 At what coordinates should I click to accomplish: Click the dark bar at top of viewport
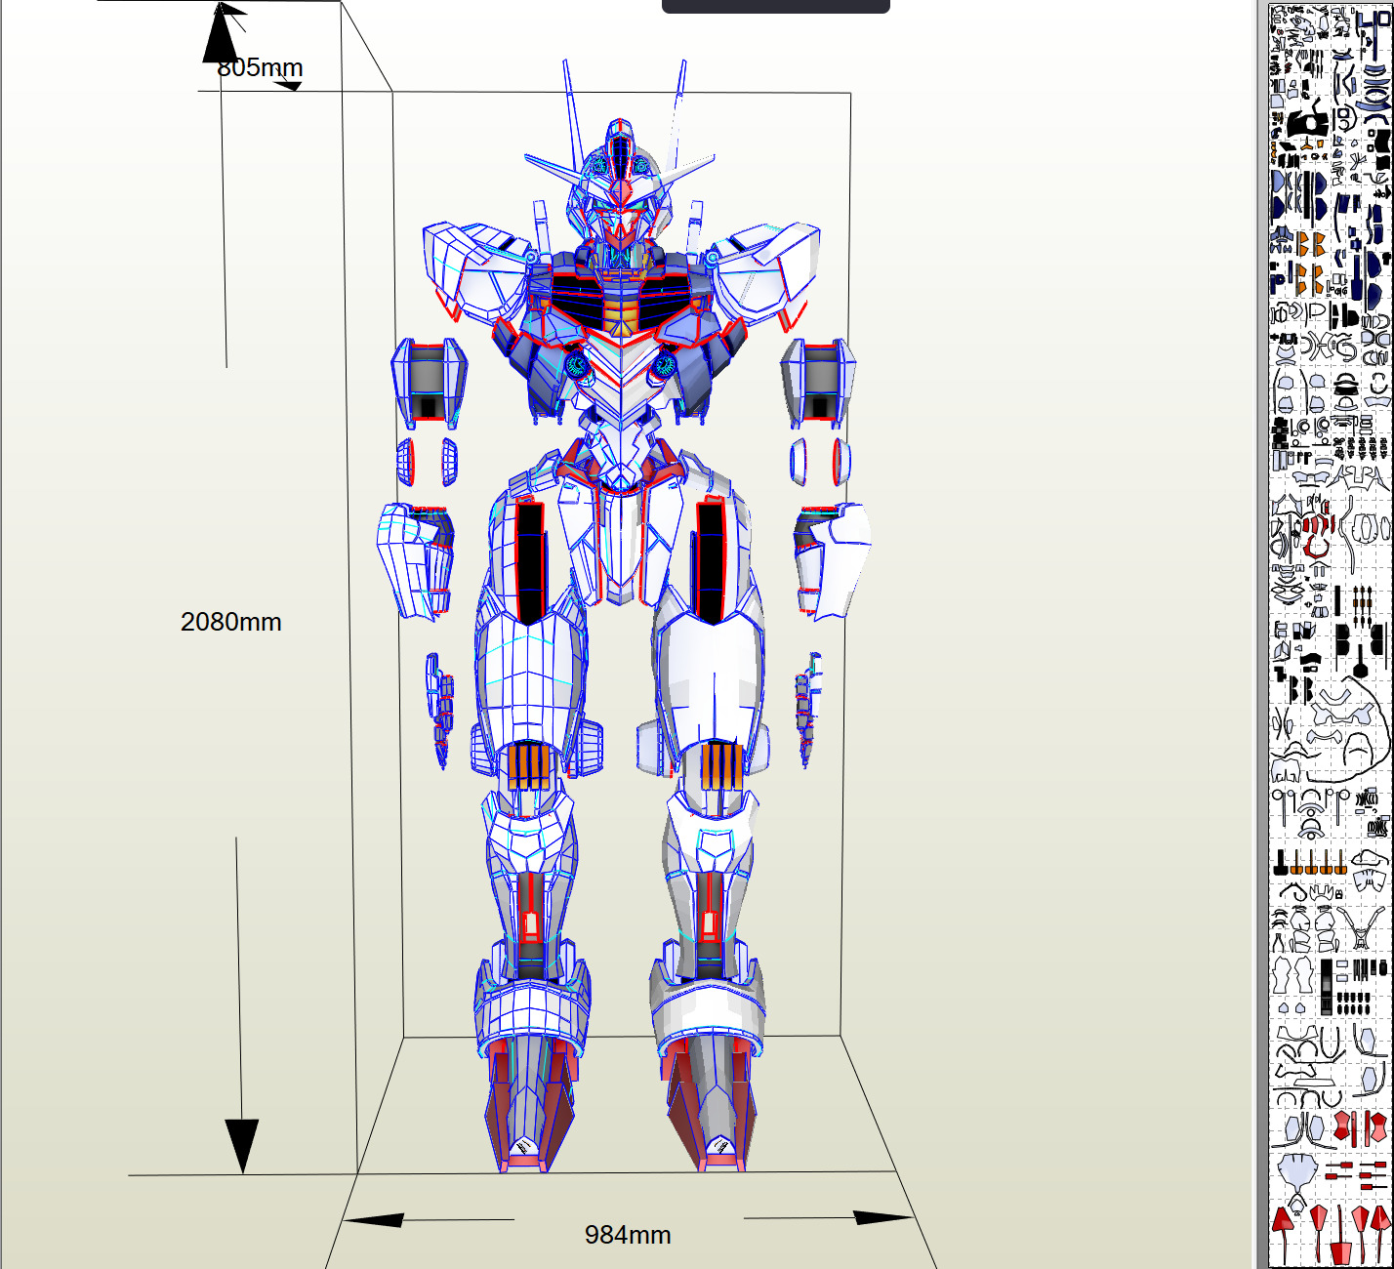[x=776, y=6]
